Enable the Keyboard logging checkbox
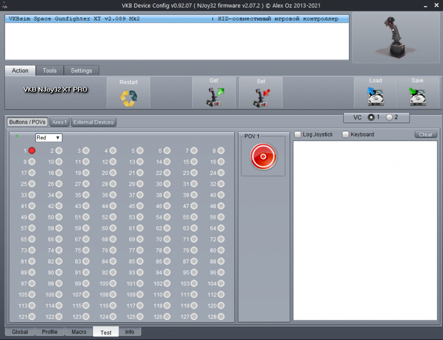The height and width of the screenshot is (340, 443). point(346,134)
